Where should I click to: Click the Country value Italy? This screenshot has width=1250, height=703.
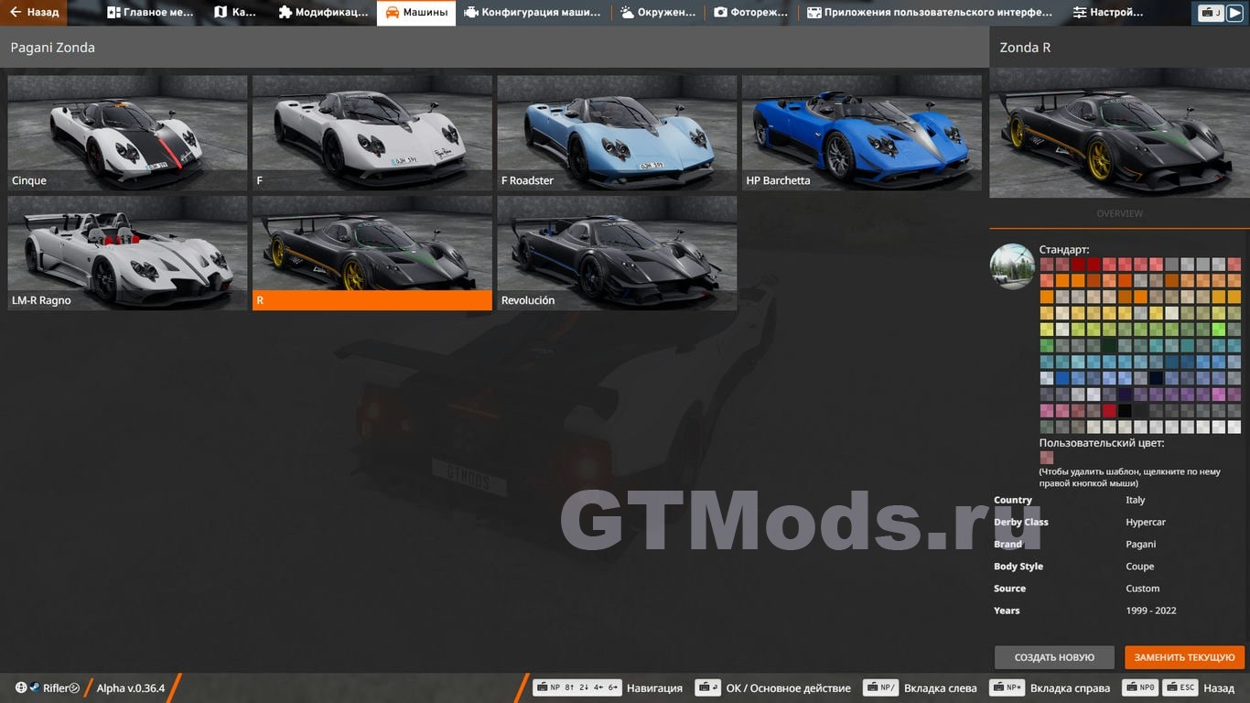pos(1136,500)
